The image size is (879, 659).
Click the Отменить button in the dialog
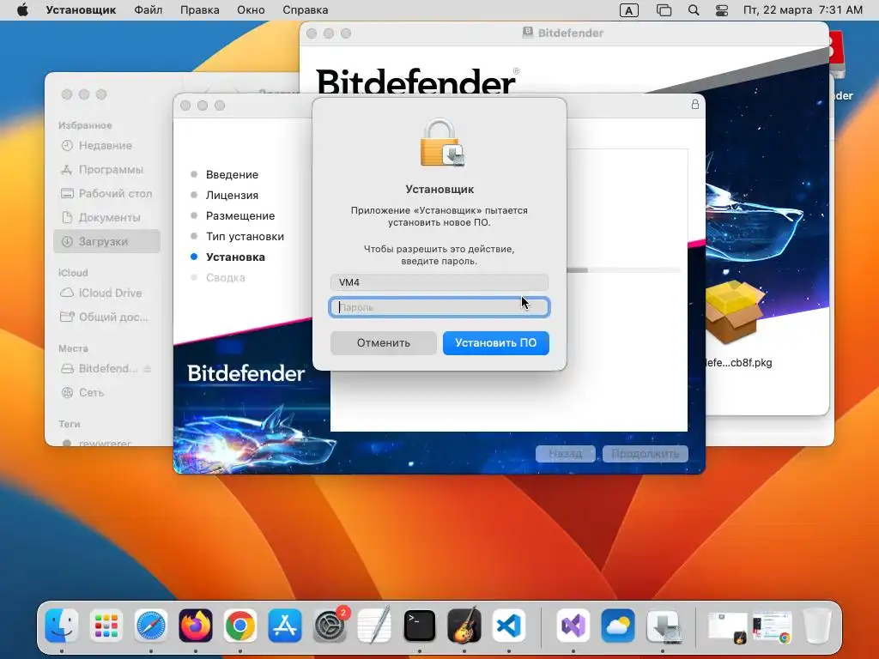pos(384,343)
